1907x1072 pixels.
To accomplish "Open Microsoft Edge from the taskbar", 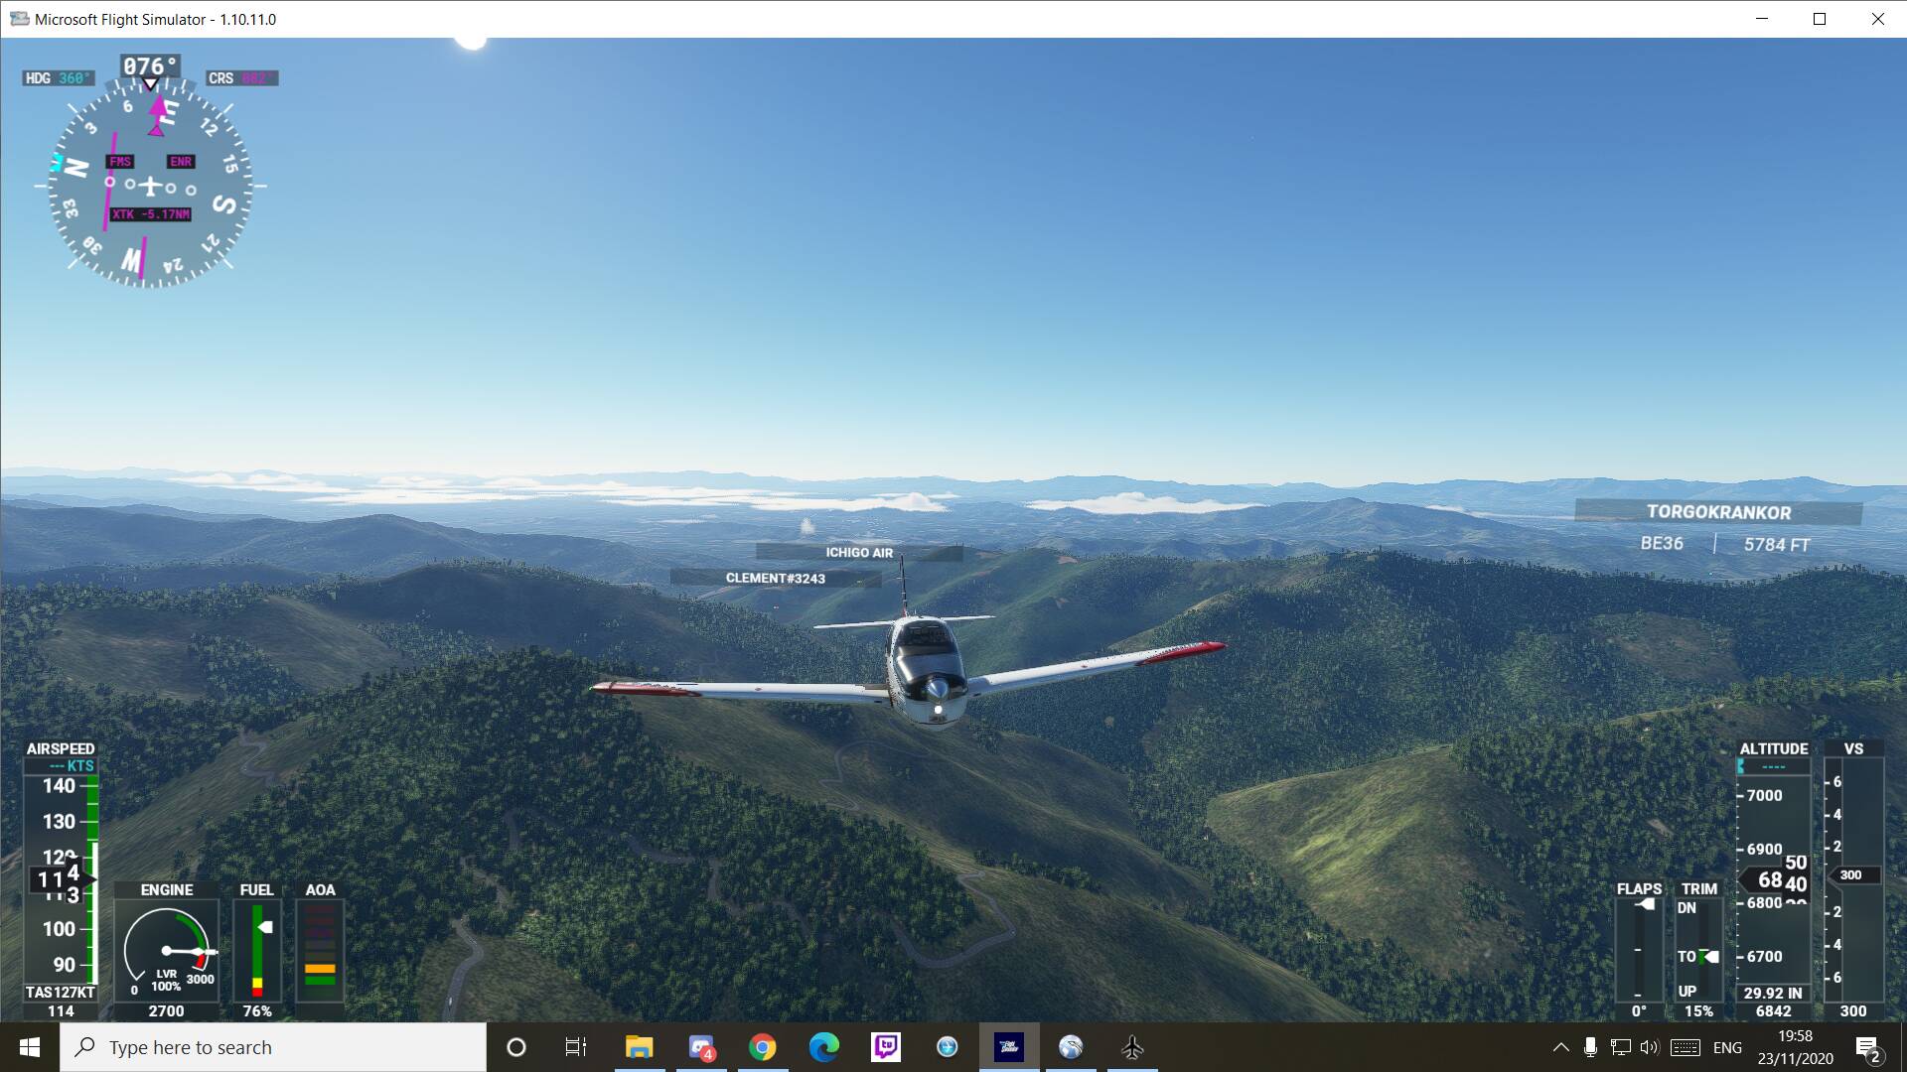I will 823,1047.
